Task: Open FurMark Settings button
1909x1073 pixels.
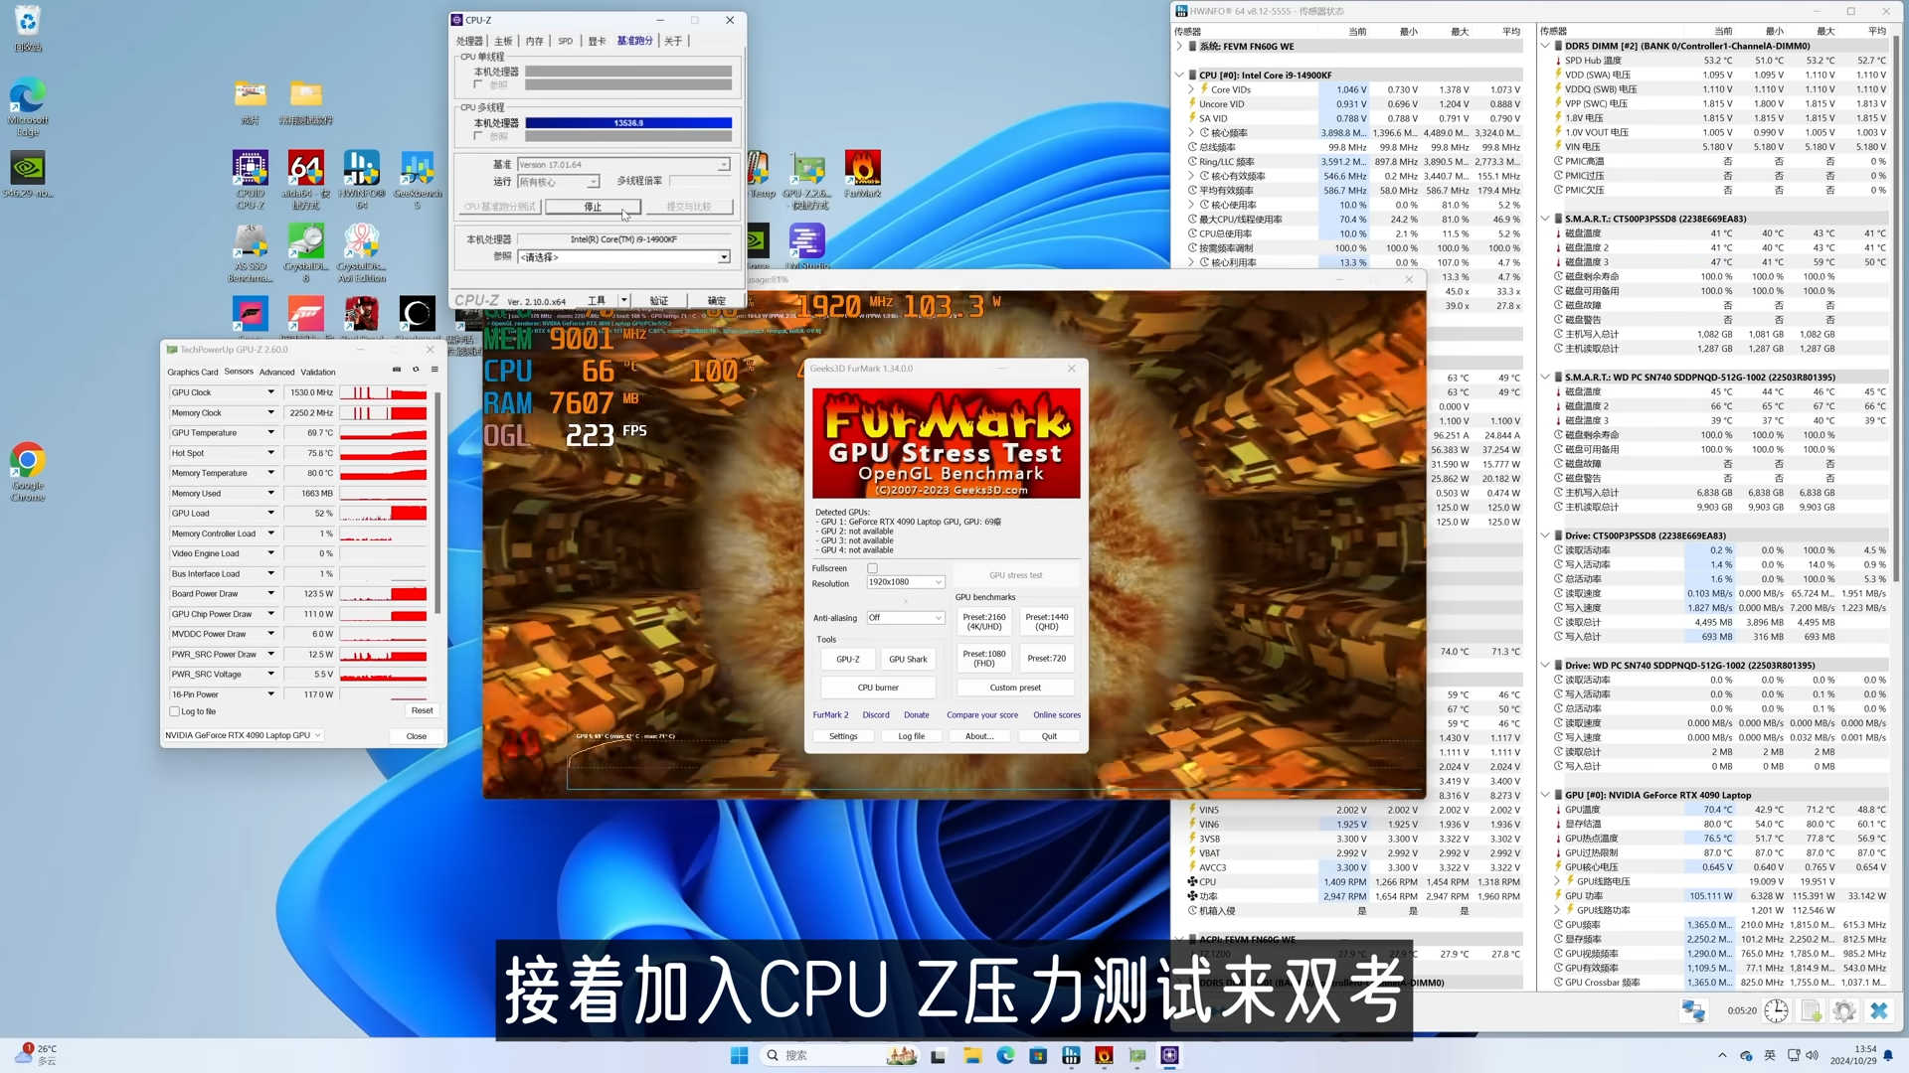Action: [843, 736]
